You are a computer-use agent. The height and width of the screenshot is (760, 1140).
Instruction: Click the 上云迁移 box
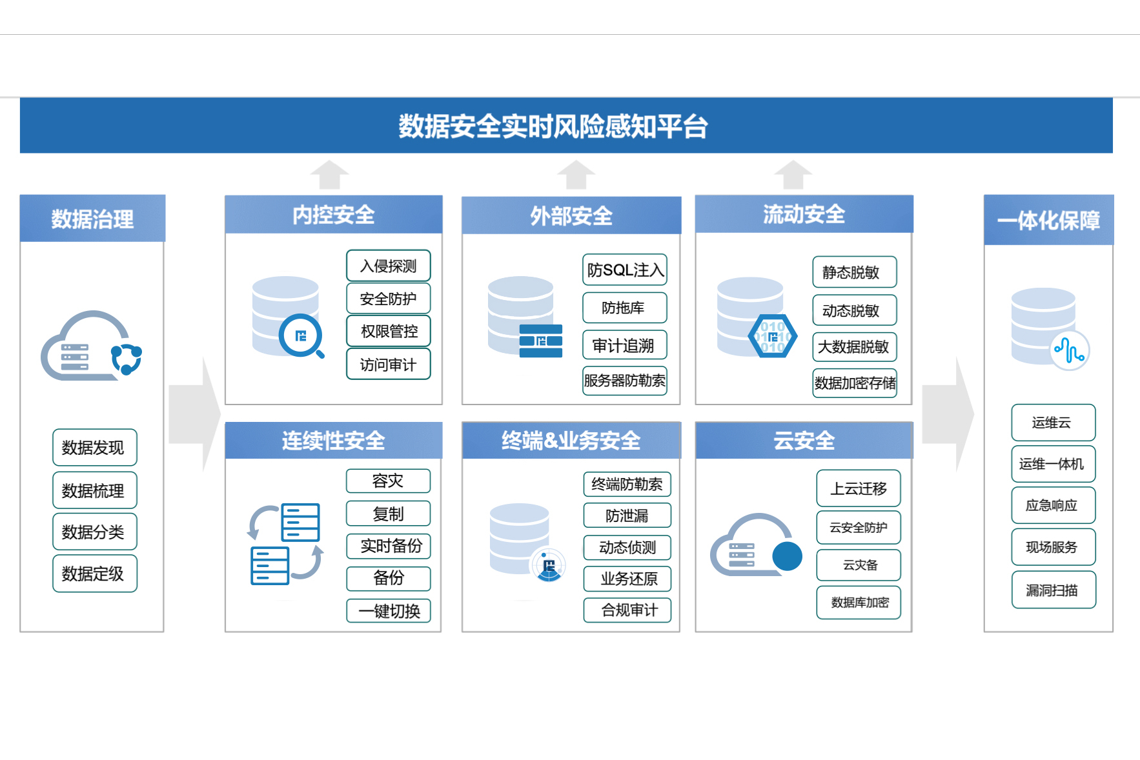(x=859, y=489)
